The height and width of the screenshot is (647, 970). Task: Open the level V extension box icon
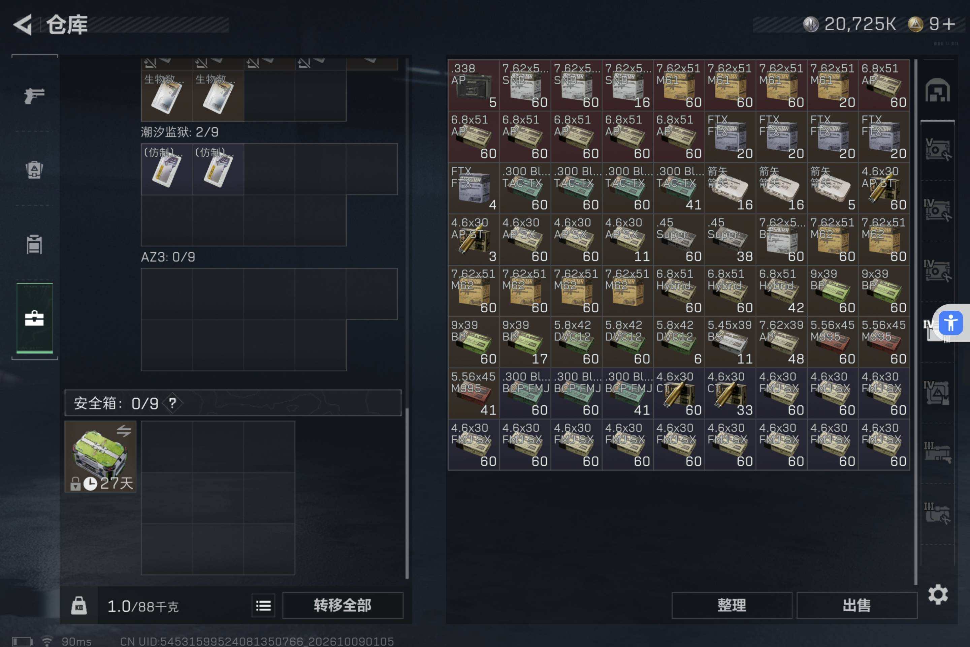(x=937, y=149)
